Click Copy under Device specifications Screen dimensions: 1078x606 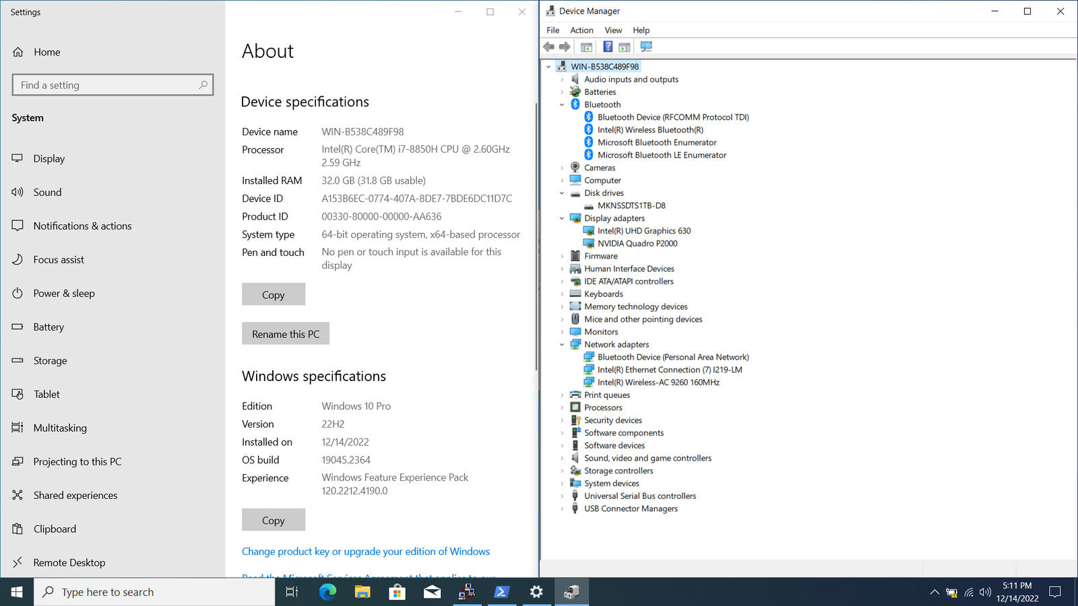tap(273, 295)
